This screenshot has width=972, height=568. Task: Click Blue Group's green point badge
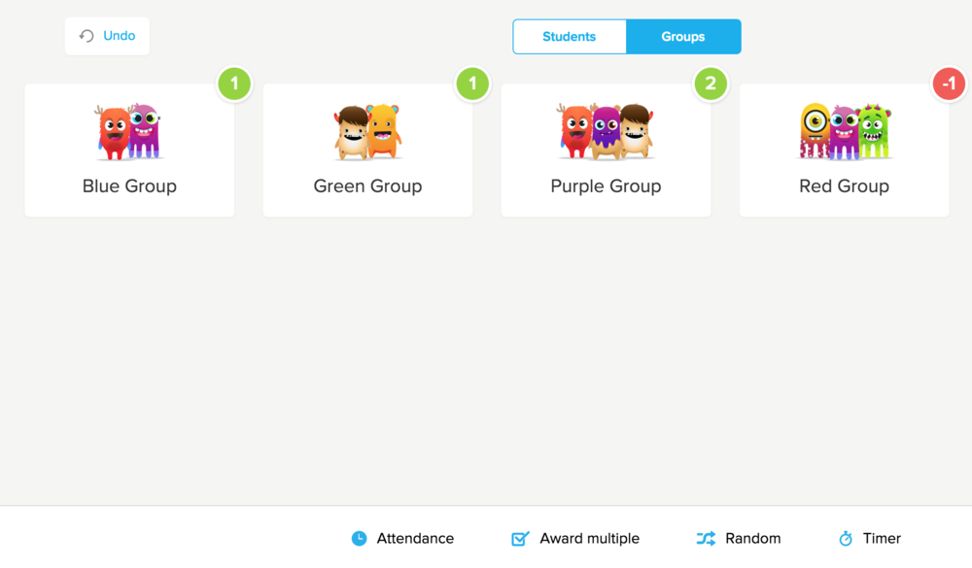coord(234,84)
